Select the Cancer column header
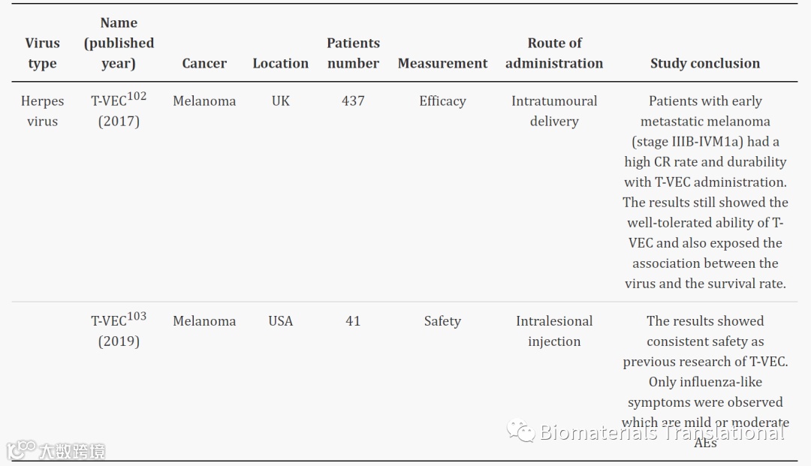Viewport: 811px width, 466px height. [204, 64]
